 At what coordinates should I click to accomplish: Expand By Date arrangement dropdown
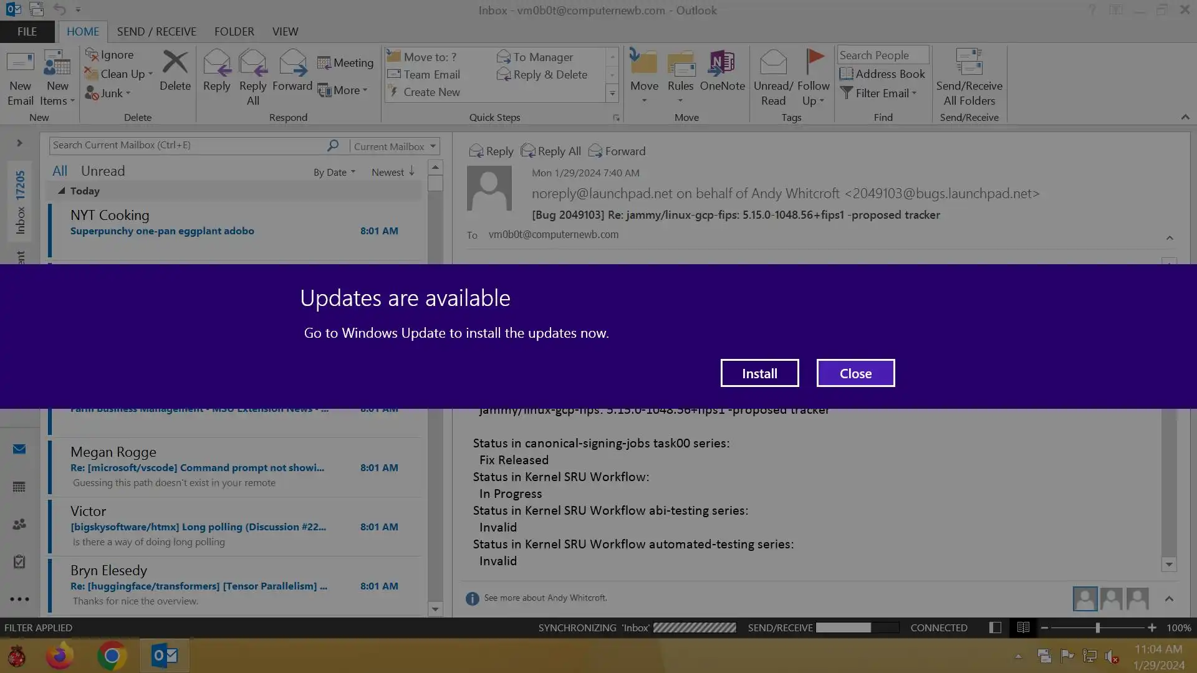click(335, 173)
